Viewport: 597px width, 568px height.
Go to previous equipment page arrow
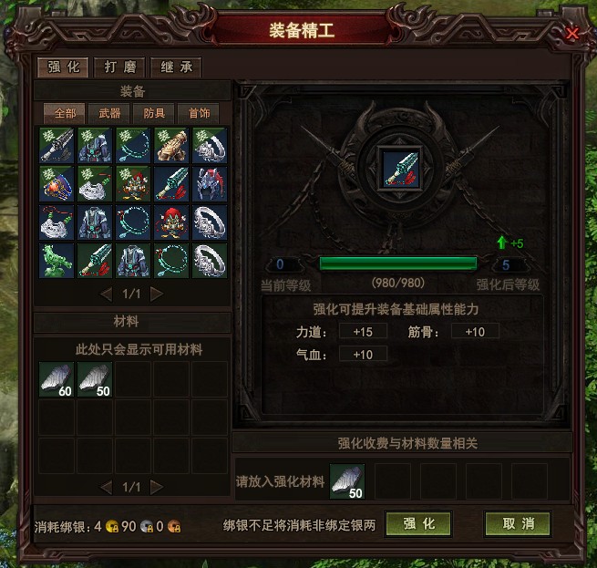[x=107, y=294]
